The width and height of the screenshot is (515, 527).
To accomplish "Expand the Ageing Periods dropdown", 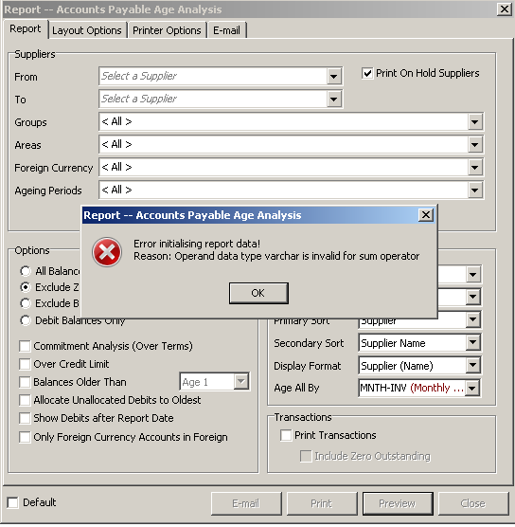I will 474,191.
